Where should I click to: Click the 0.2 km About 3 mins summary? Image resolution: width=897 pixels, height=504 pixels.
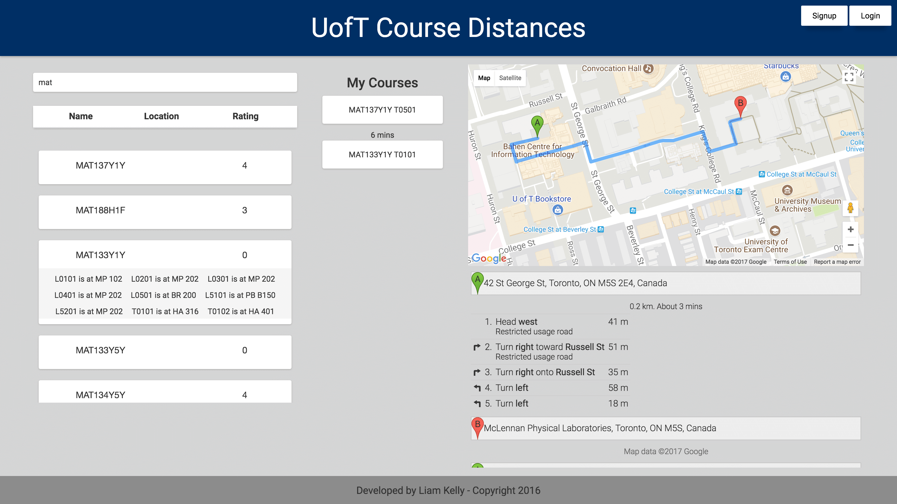pos(666,306)
